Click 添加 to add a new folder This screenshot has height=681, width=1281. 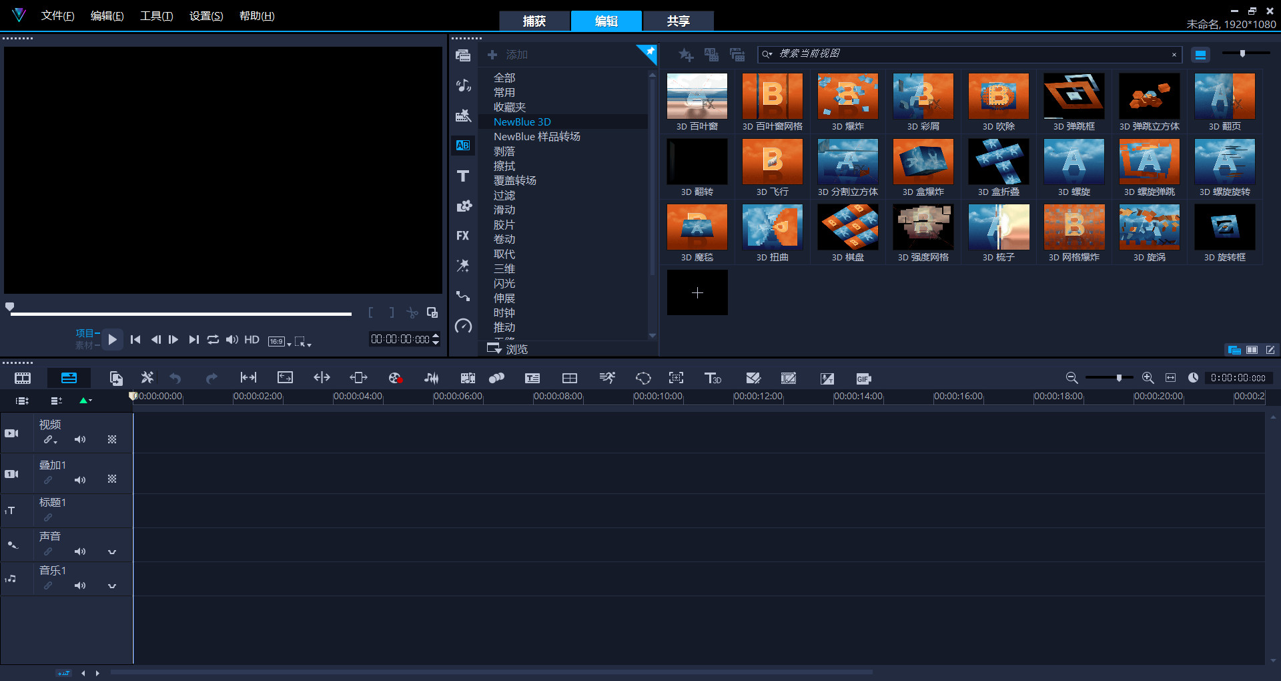tap(508, 55)
